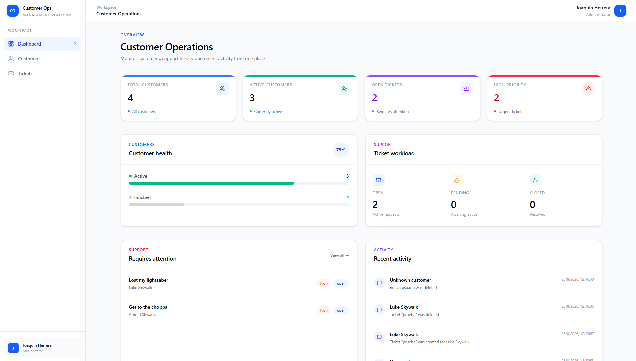
Task: Click the gray Inactive progress bar
Action: [156, 205]
